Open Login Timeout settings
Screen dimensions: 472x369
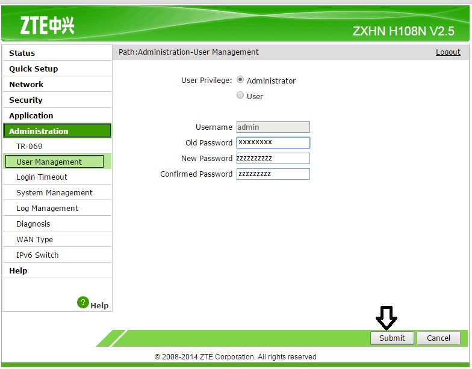57,177
